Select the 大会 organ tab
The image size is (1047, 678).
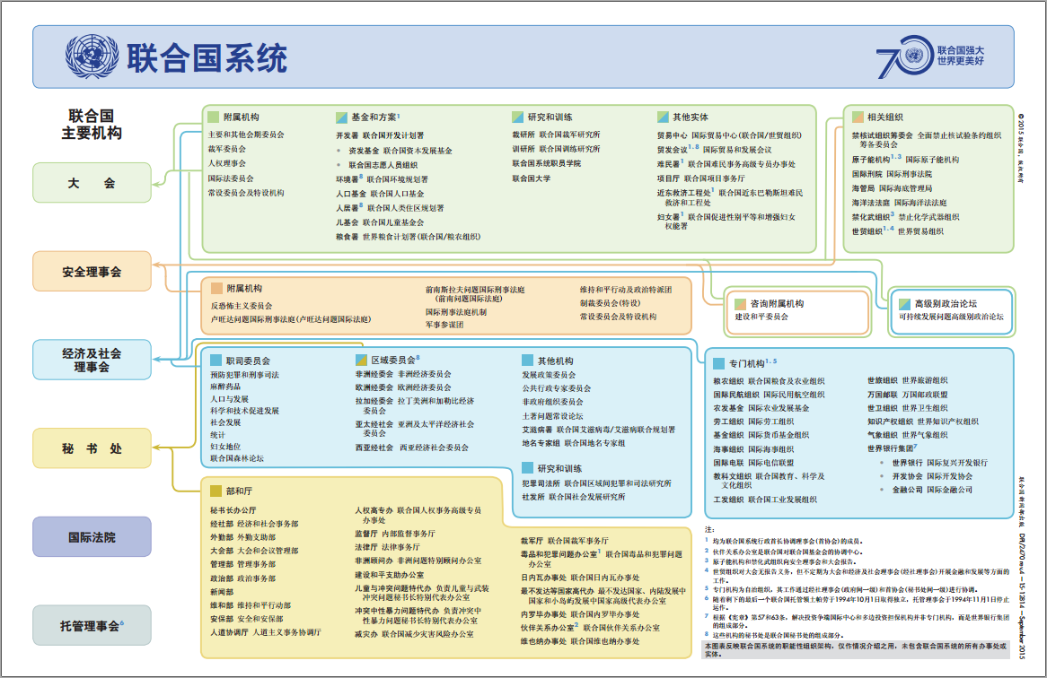click(x=92, y=182)
